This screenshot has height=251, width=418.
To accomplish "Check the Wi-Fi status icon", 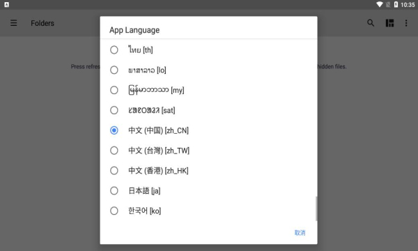I will pyautogui.click(x=380, y=5).
